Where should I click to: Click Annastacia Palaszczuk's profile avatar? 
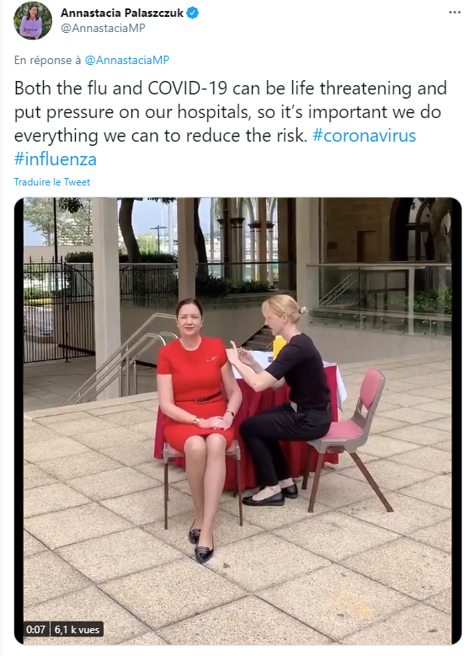[x=33, y=20]
